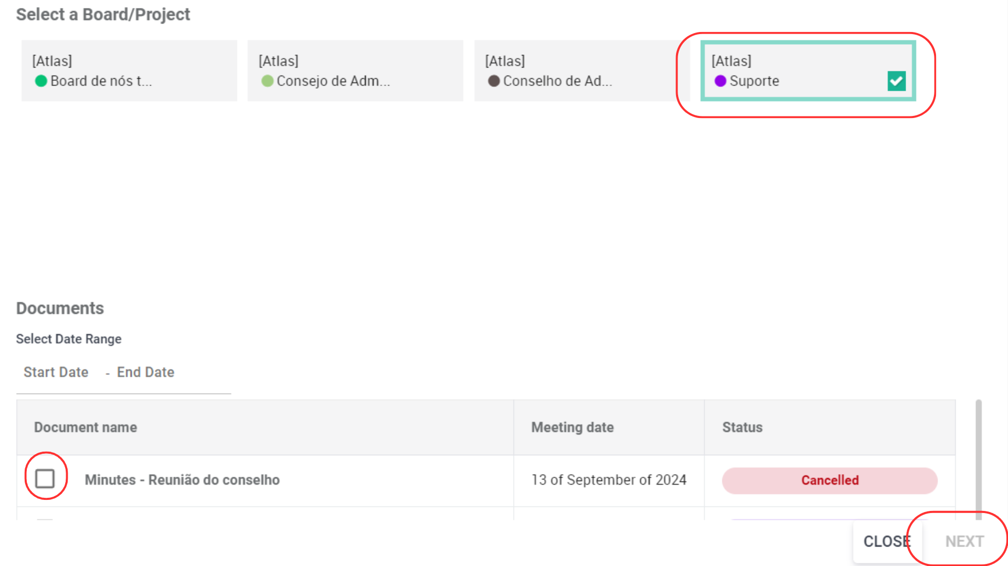Click the brown dot beside Conselho de Ad
The width and height of the screenshot is (1008, 566).
[x=494, y=81]
